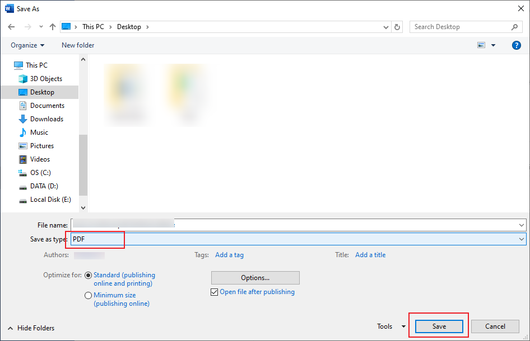Viewport: 530px width, 341px height.
Task: Open the PDF Options dialog
Action: coord(255,277)
